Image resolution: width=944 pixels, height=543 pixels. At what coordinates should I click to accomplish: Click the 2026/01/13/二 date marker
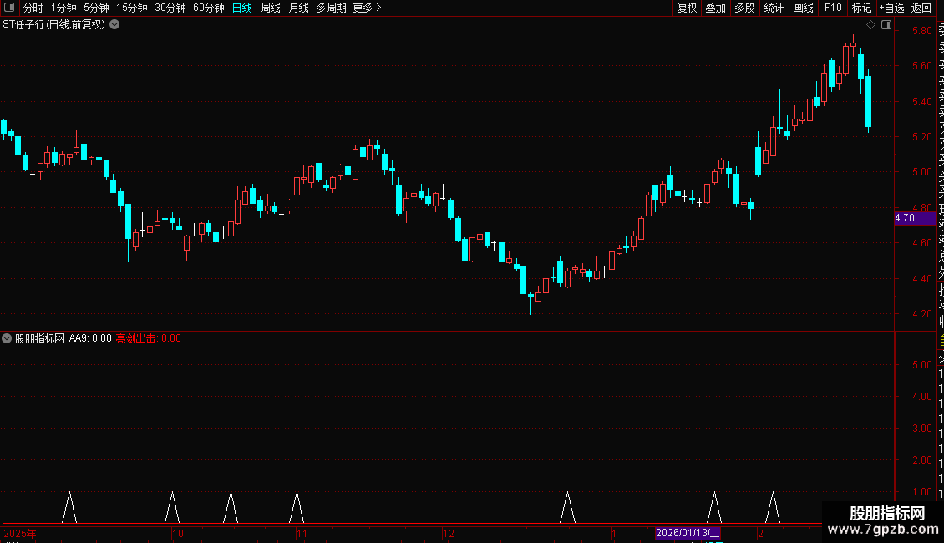click(x=688, y=533)
